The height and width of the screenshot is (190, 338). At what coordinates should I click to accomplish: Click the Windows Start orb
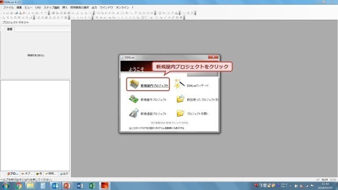[x=6, y=186]
